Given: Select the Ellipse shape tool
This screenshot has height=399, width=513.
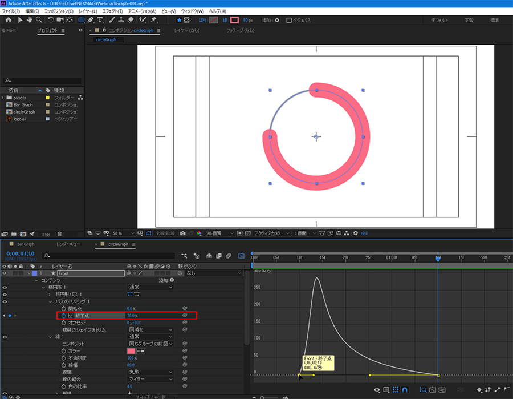Looking at the screenshot, I should [81, 20].
